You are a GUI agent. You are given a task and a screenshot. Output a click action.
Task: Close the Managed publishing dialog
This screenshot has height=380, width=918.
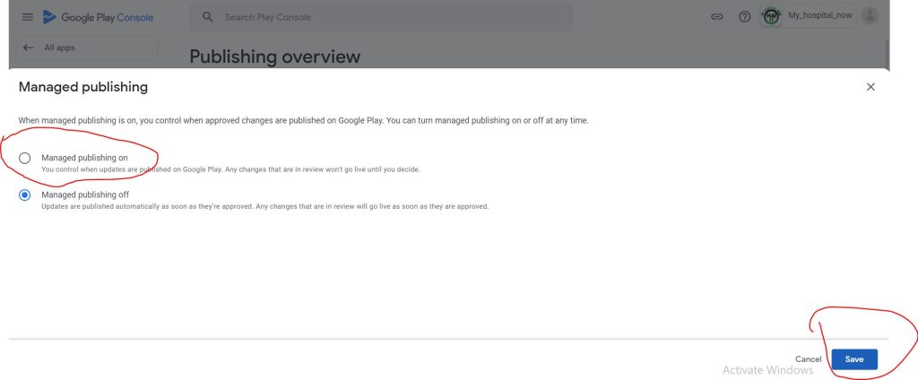click(x=870, y=87)
